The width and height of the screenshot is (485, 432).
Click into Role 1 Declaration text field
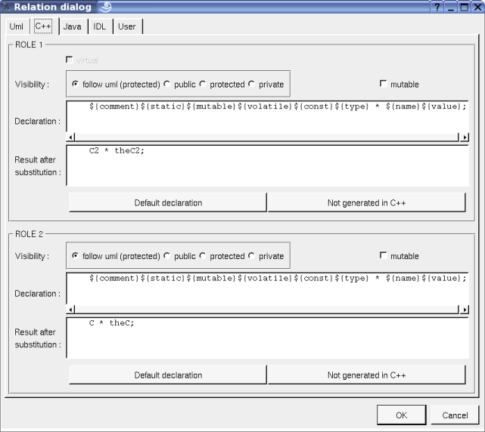pyautogui.click(x=268, y=117)
